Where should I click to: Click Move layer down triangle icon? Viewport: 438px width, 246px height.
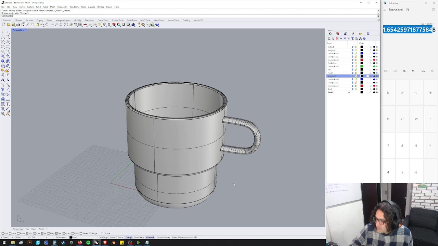point(345,39)
